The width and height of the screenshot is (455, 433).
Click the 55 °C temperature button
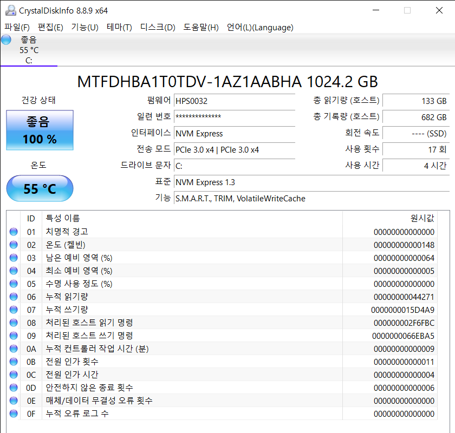click(x=40, y=188)
